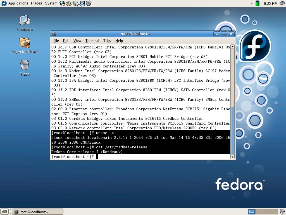Click the "00:1f.2 IDE interface" line
This screenshot has width=286, height=215.
tap(141, 92)
